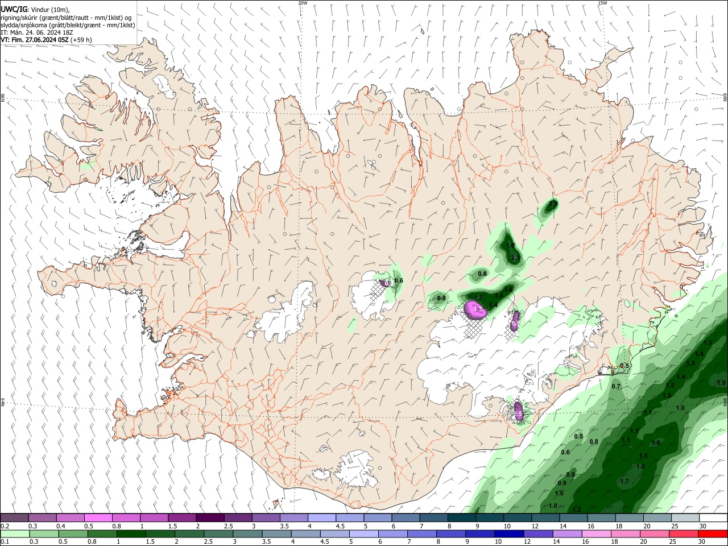
Task: Click the '0.7' value near the southeast coast
Action: (x=615, y=386)
